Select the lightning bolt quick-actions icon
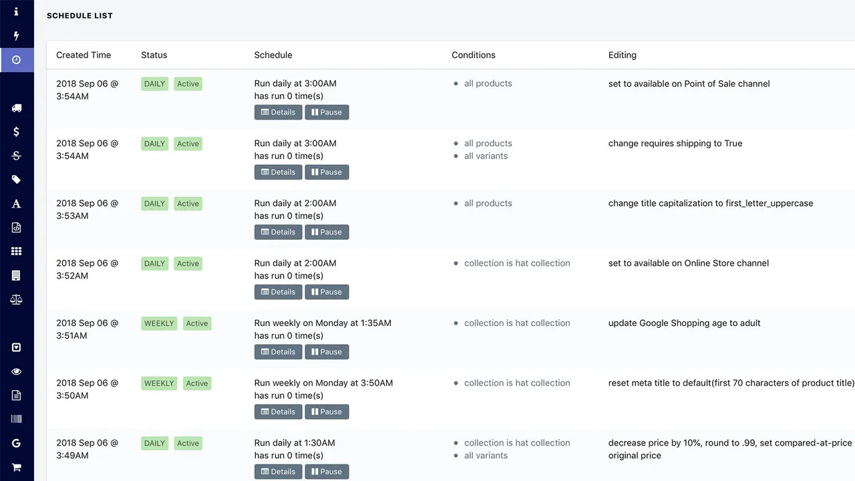 coord(17,35)
